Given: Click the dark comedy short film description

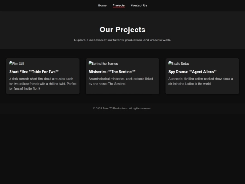Looking at the screenshot, I should pos(43,84).
